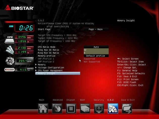Click the Target CPU Frequency line
Image resolution: width=159 pixels, height=119 pixels.
[57, 35]
